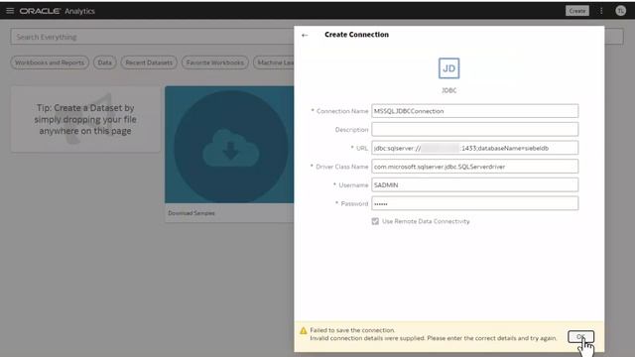This screenshot has height=357, width=635.
Task: Click the Create button in header
Action: (x=576, y=11)
